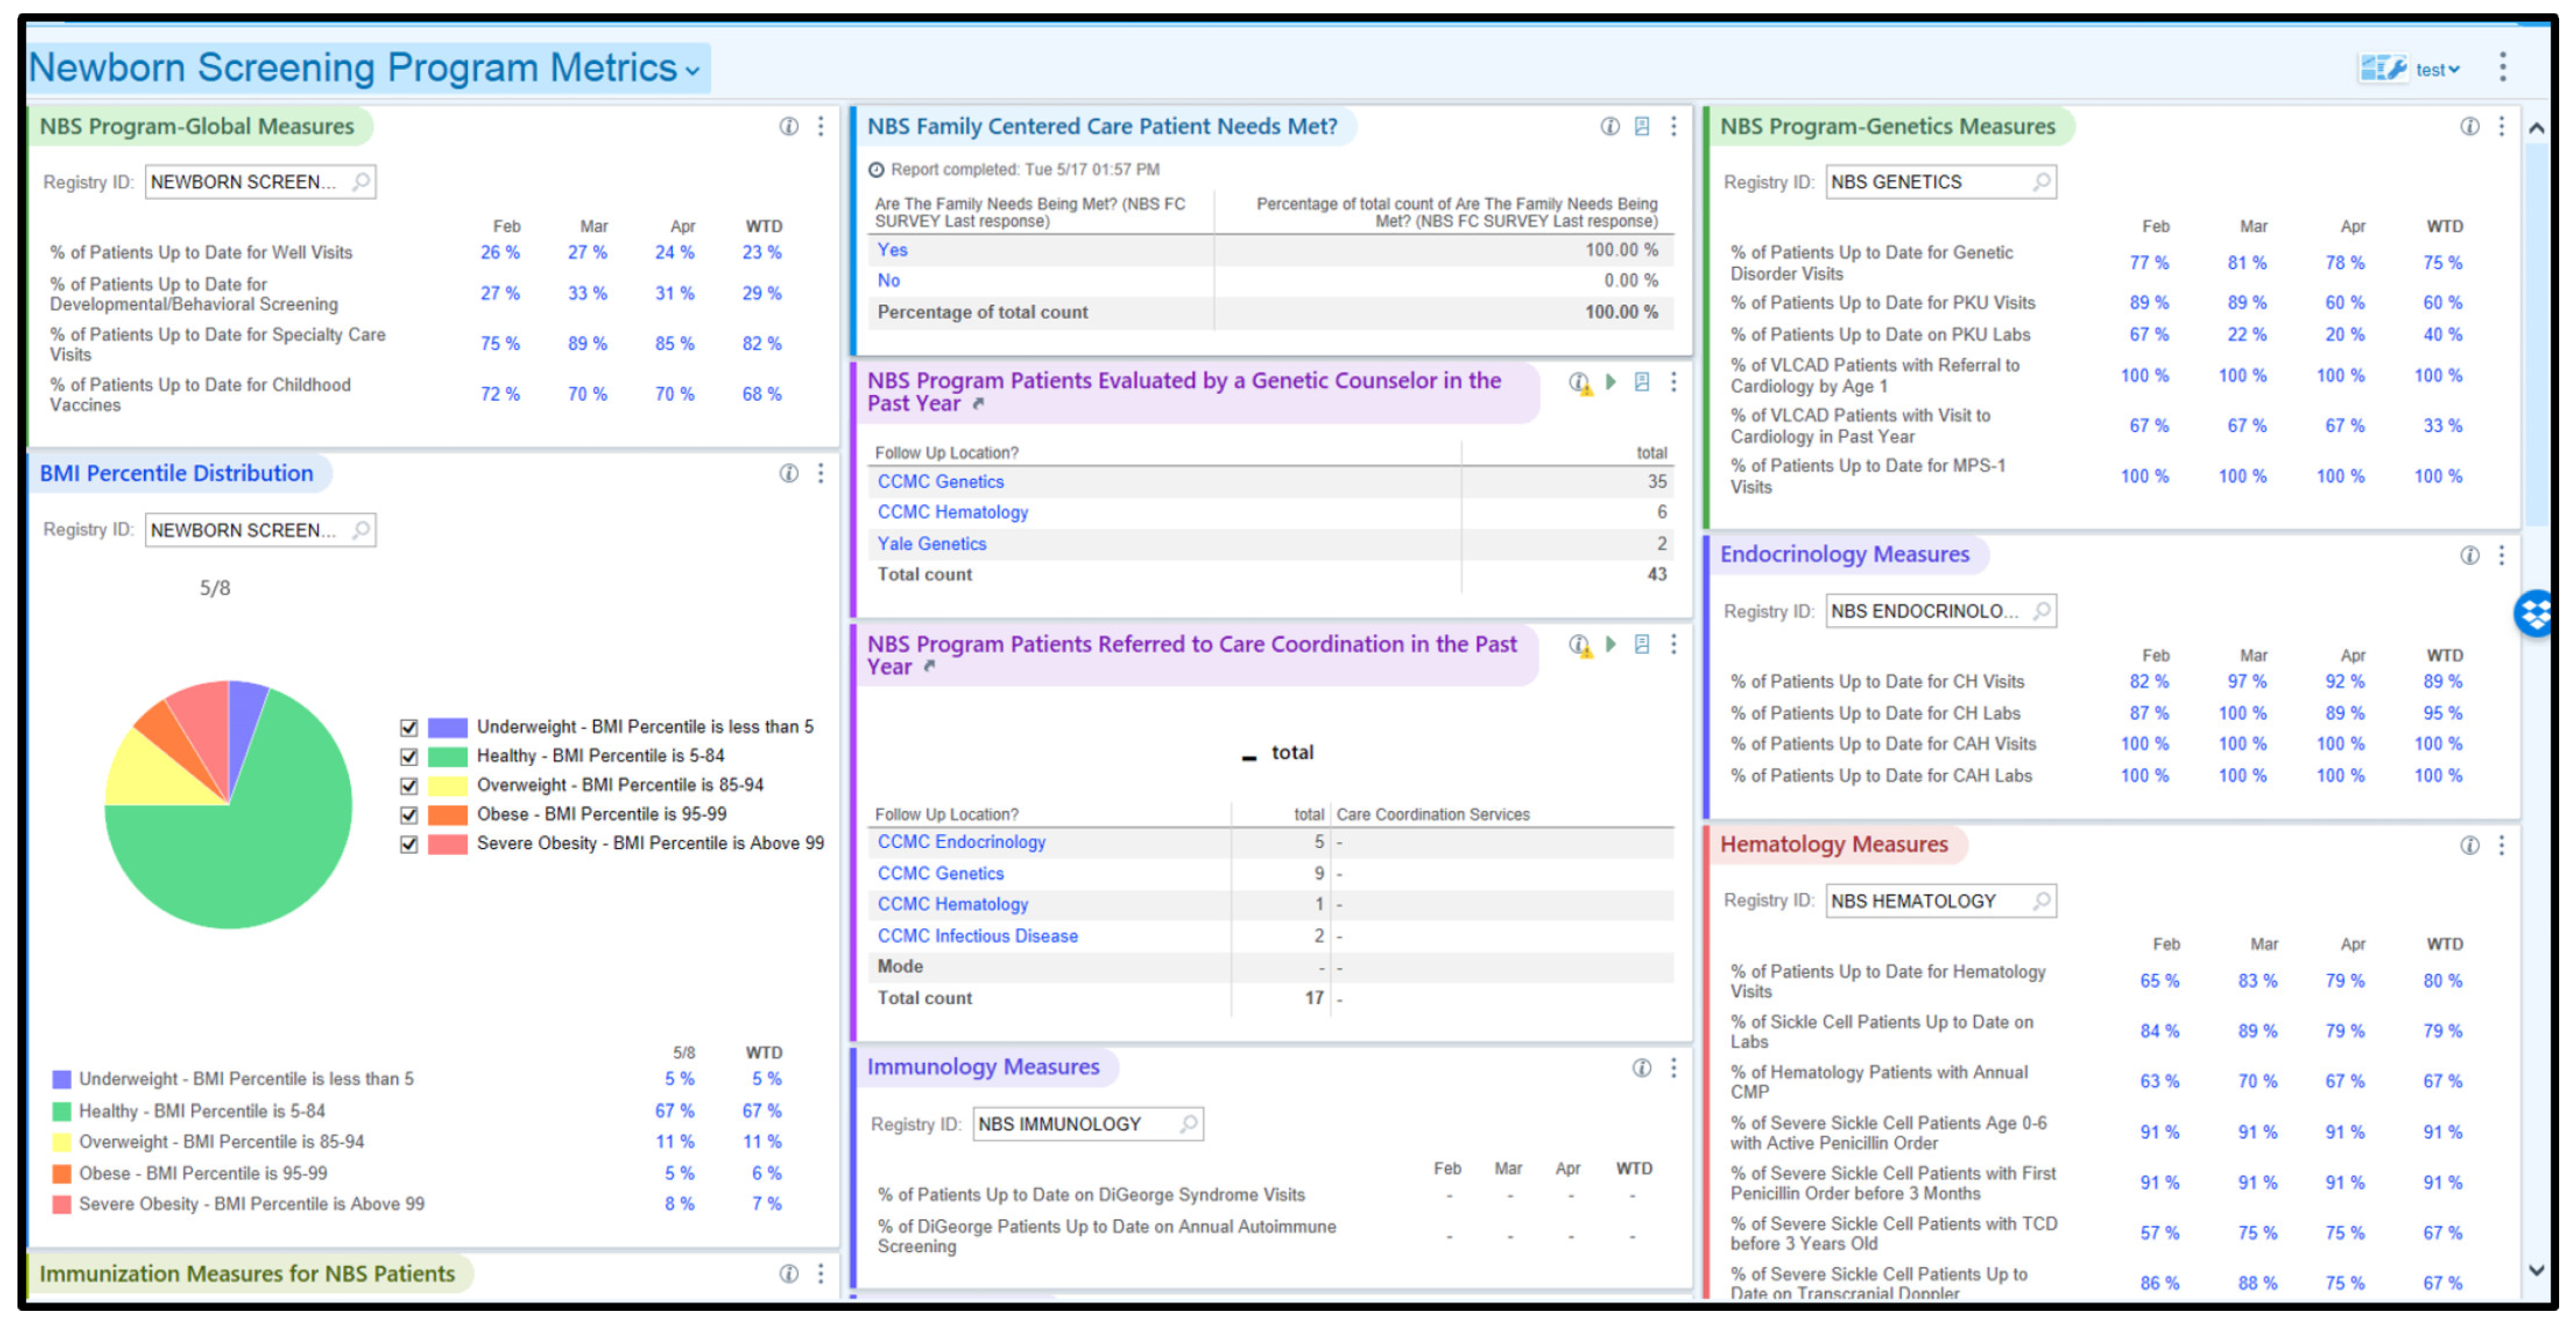Open kebab menu on Immunology Measures panel
The height and width of the screenshot is (1326, 2576).
(1673, 1068)
